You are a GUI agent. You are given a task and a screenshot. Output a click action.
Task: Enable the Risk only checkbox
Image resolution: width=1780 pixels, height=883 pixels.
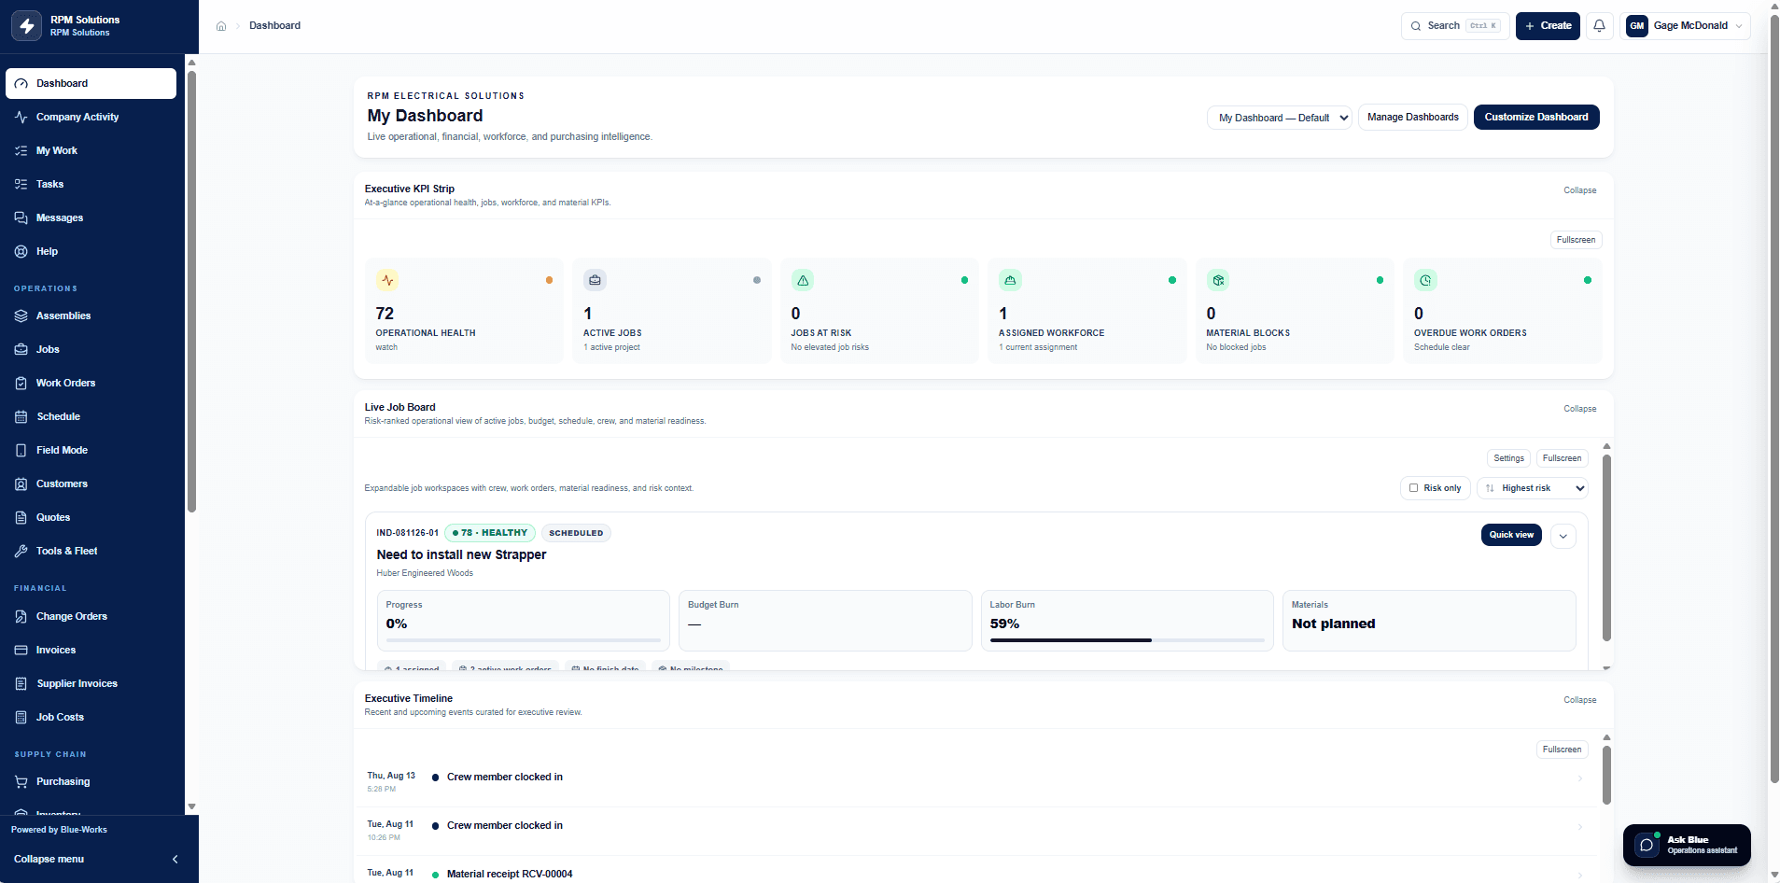[x=1413, y=488]
